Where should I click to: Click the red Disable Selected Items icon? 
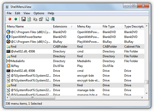(x=10, y=19)
